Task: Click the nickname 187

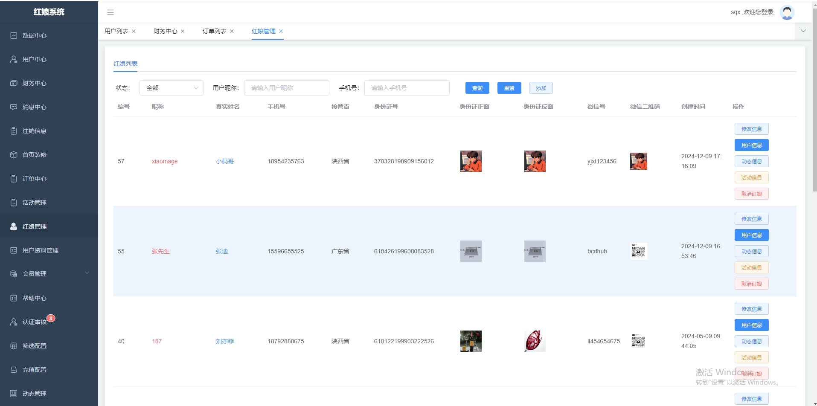Action: [x=157, y=341]
